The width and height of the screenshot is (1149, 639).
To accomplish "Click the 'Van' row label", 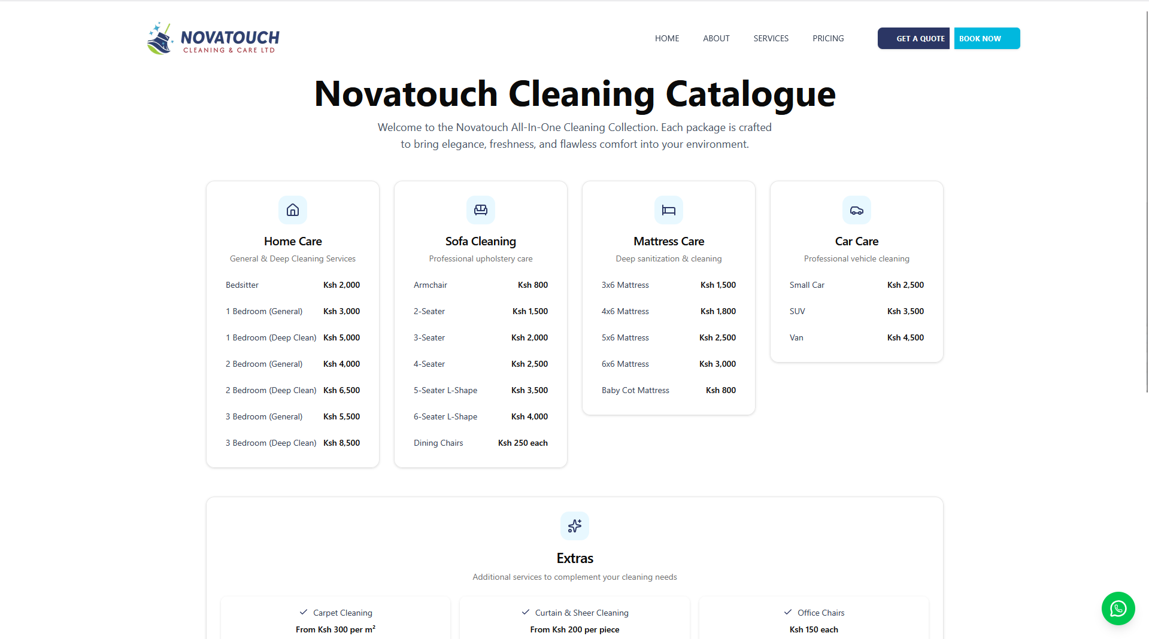I will 796,337.
